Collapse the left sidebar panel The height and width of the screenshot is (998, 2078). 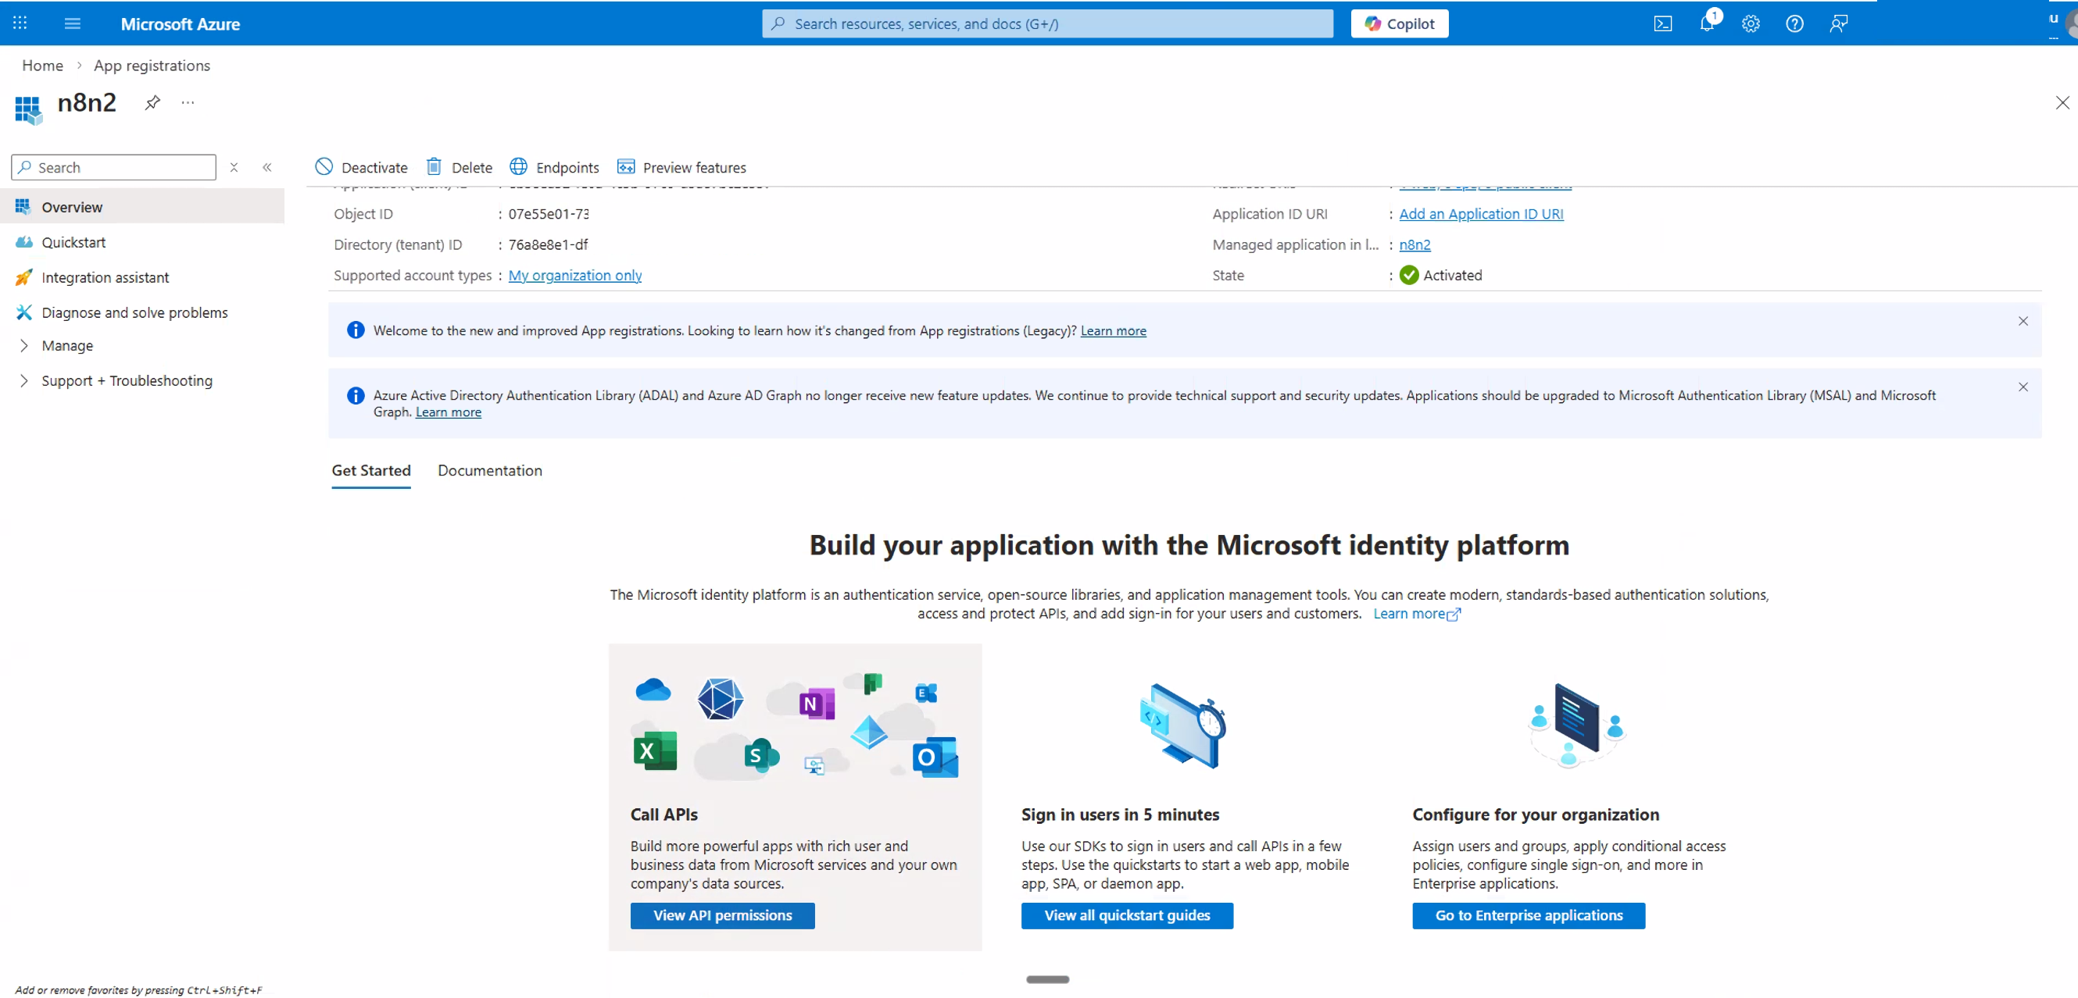click(267, 167)
